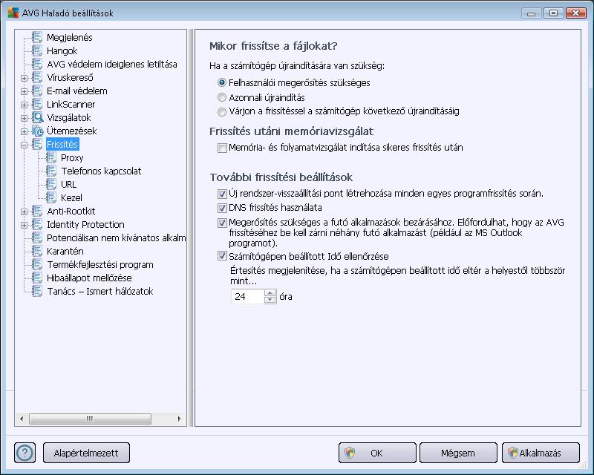
Task: Select Felhasználói megerősítés szükséges radio button
Action: pyautogui.click(x=222, y=82)
